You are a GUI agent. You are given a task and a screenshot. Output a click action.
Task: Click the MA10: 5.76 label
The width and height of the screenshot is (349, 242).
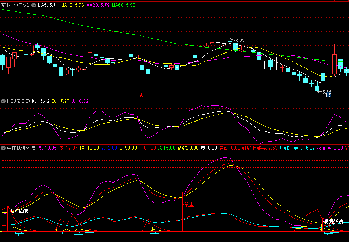(x=72, y=5)
